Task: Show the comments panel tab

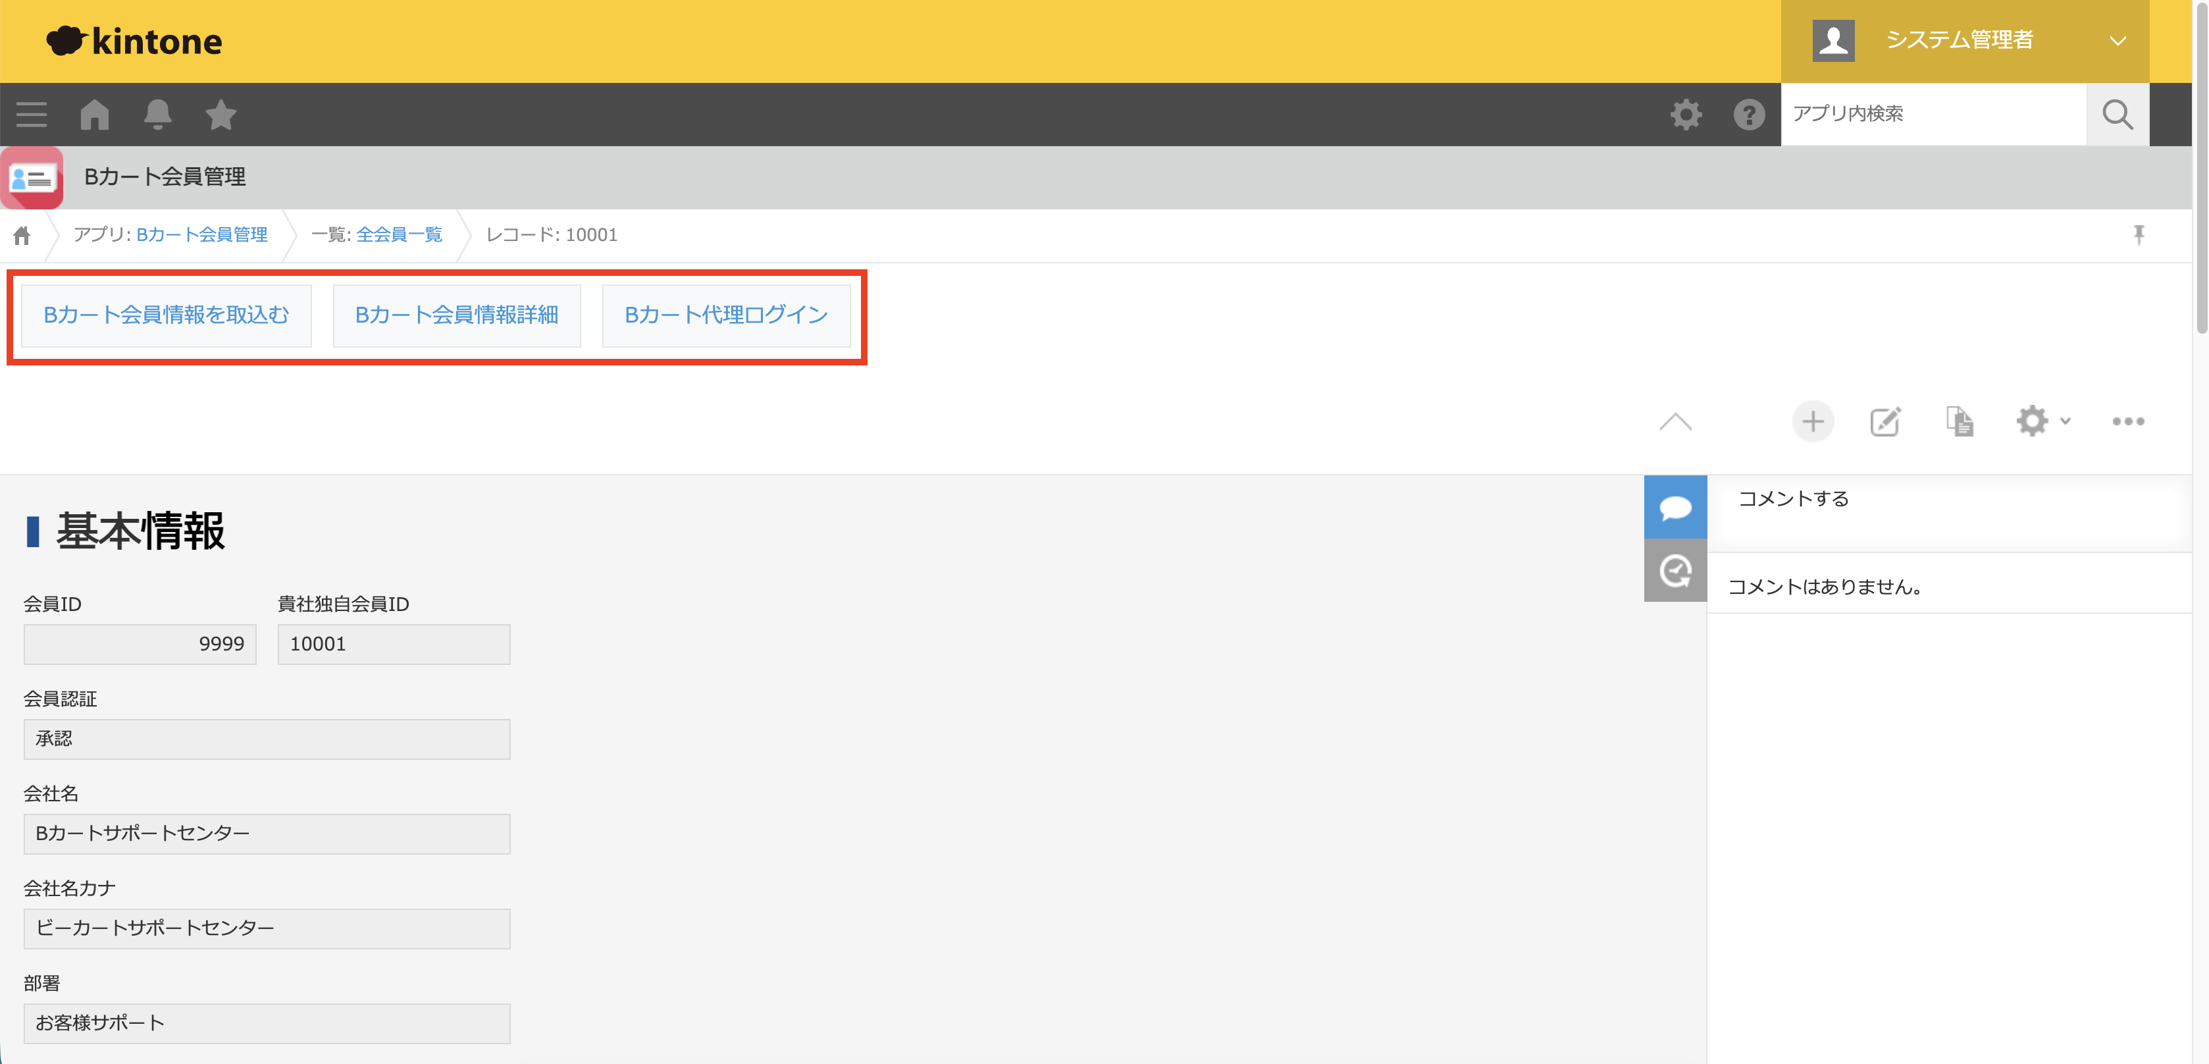Action: pos(1675,507)
